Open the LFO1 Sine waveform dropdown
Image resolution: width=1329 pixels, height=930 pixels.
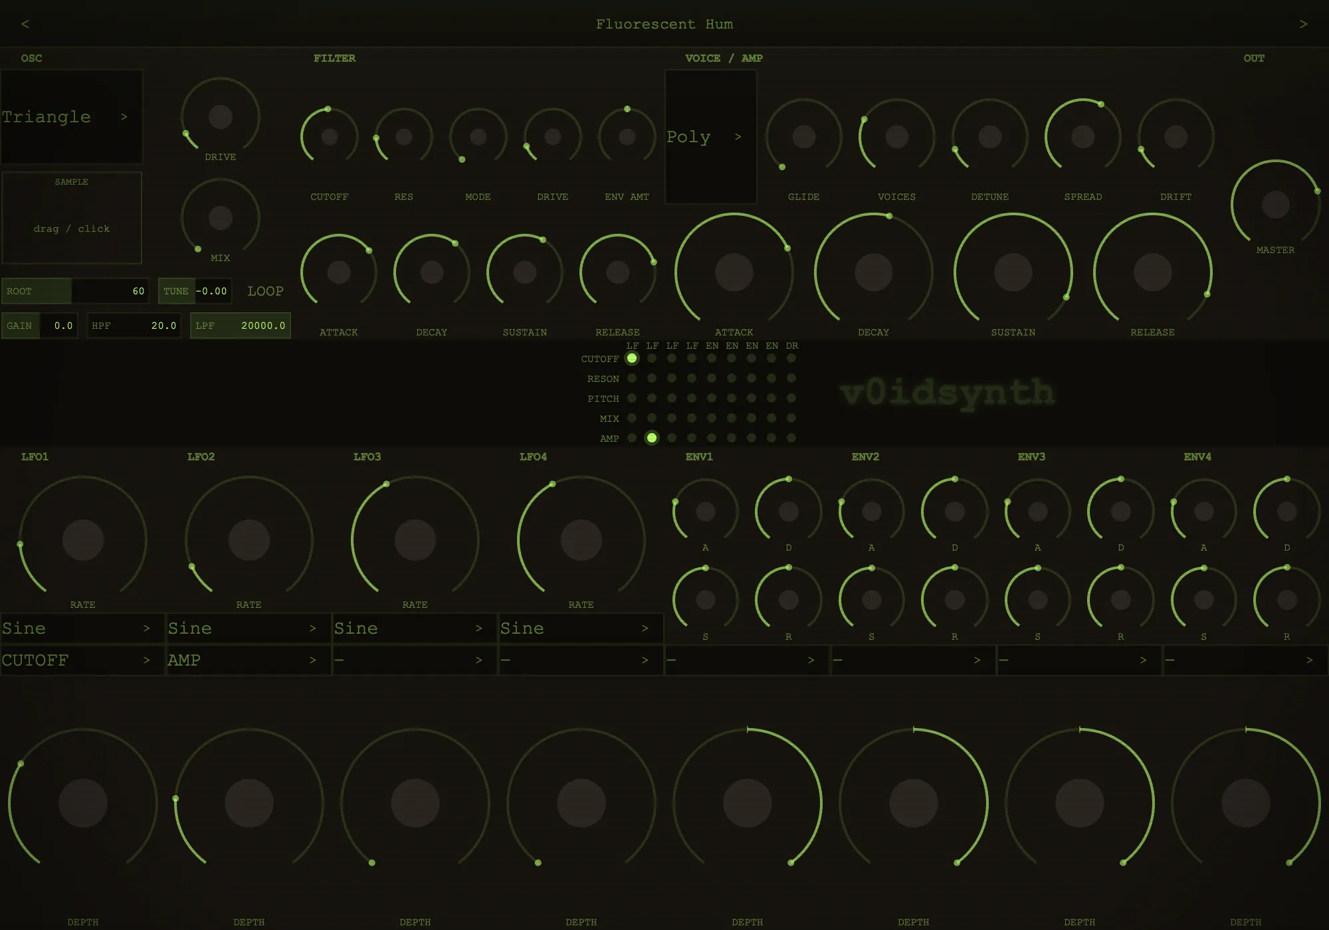click(x=82, y=628)
